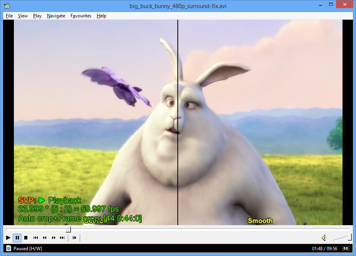Image resolution: width=356 pixels, height=256 pixels.
Task: Mute the audio speaker icon
Action: [324, 237]
